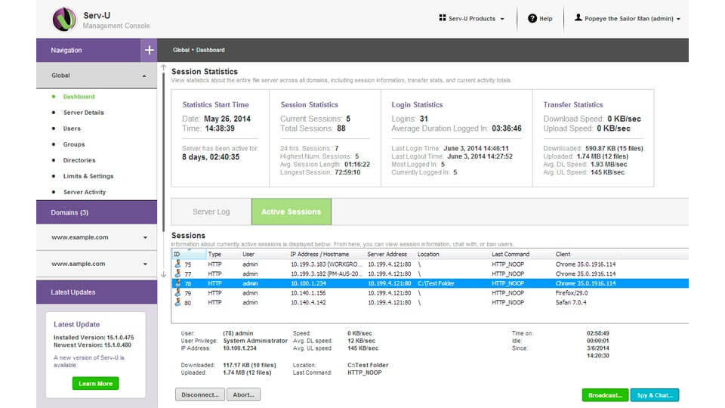Sort sessions by the ID column
The width and height of the screenshot is (725, 408).
(189, 254)
